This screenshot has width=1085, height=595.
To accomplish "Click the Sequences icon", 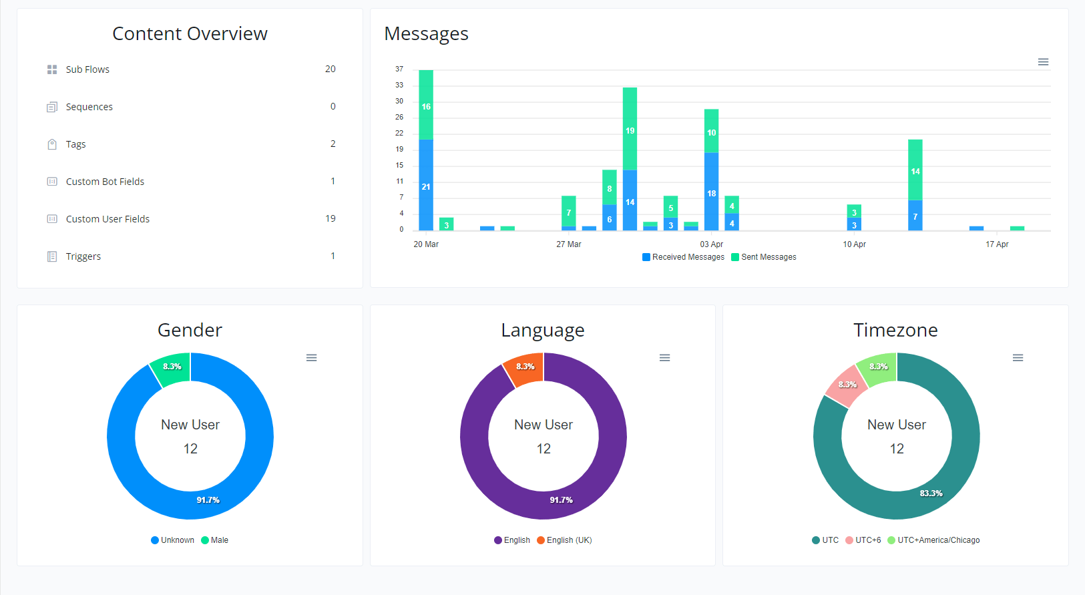I will point(52,107).
